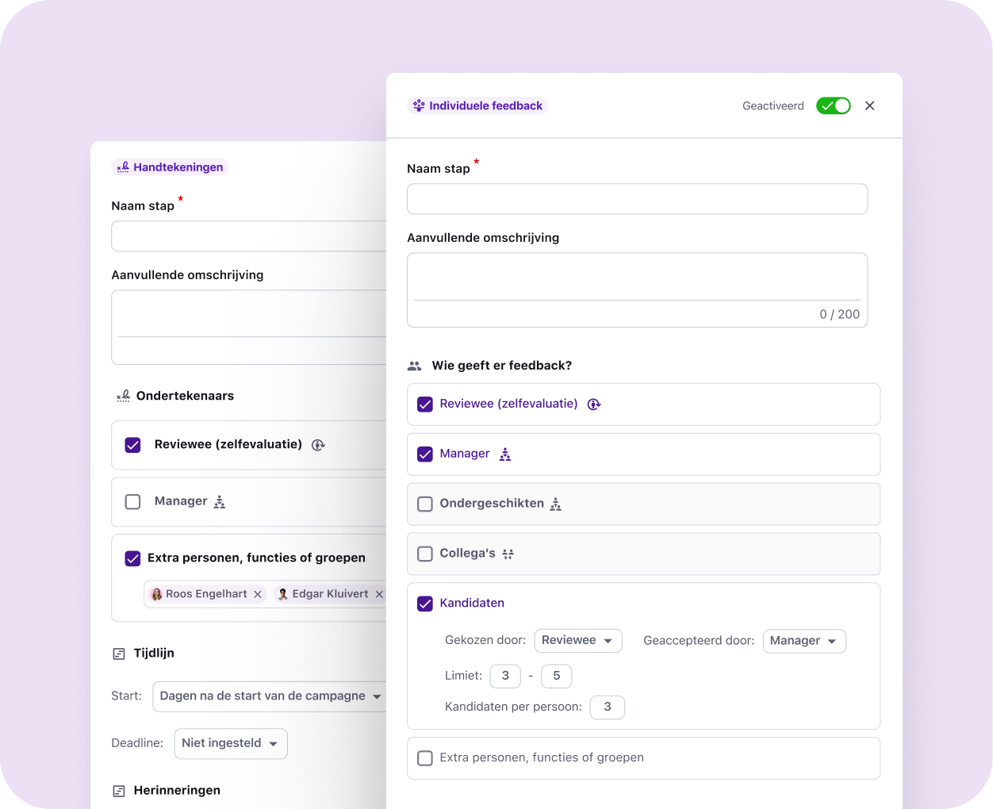Image resolution: width=993 pixels, height=809 pixels.
Task: Click Edgar Kluivert avatar
Action: 283,594
